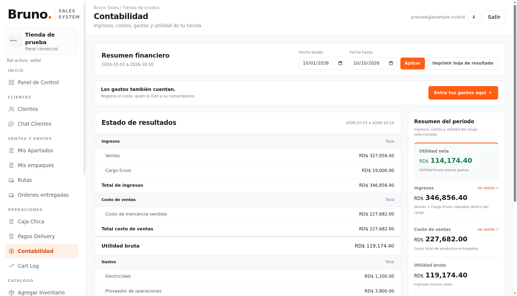The image size is (517, 296).
Task: Click the Cargo Envio row label
Action: pyautogui.click(x=118, y=171)
